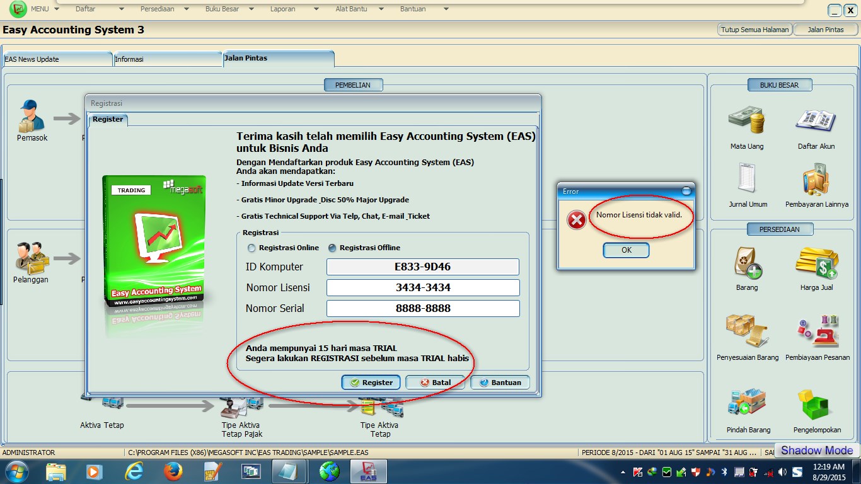Select Registrasi Offline radio option

pyautogui.click(x=364, y=248)
